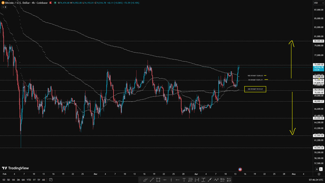The width and height of the screenshot is (325, 183).
Task: Set the range to 6M
Action: click(23, 179)
